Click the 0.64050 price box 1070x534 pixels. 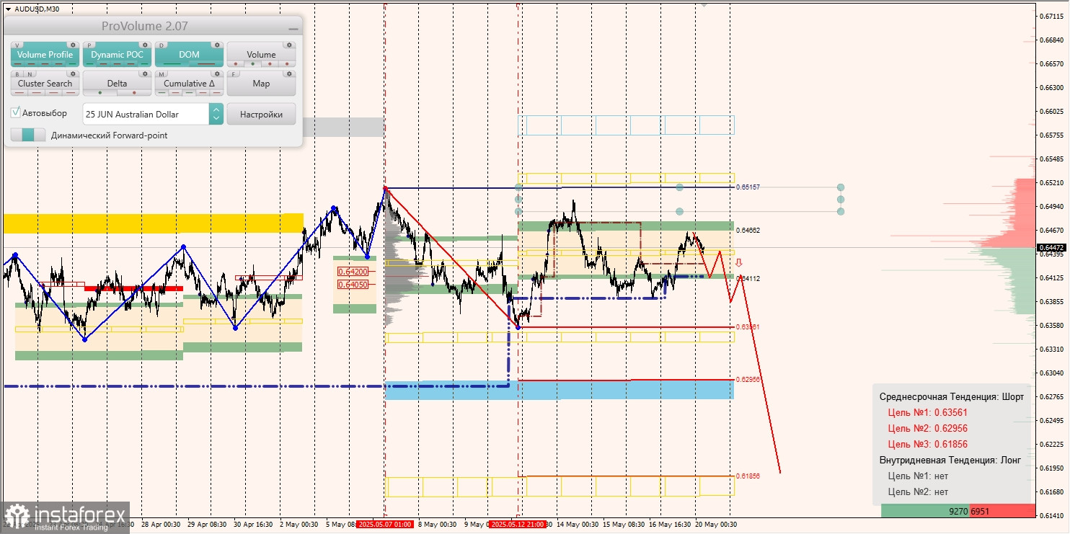tap(353, 285)
